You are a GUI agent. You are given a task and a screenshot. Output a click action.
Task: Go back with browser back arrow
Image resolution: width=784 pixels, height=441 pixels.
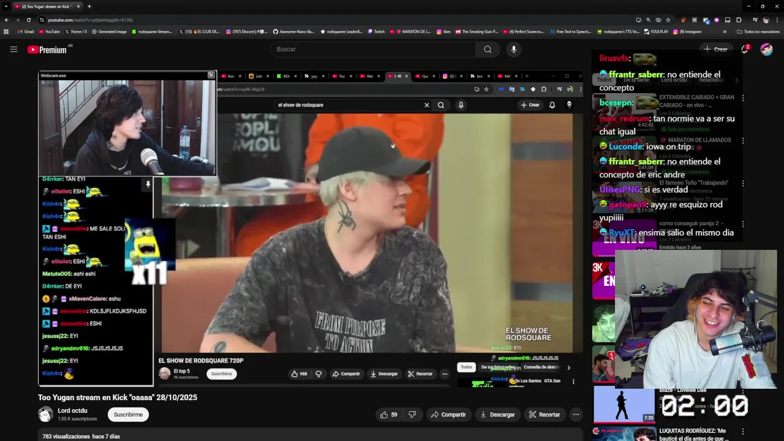[7, 20]
